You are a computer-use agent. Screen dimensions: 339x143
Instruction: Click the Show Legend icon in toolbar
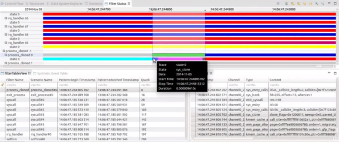[278, 4]
